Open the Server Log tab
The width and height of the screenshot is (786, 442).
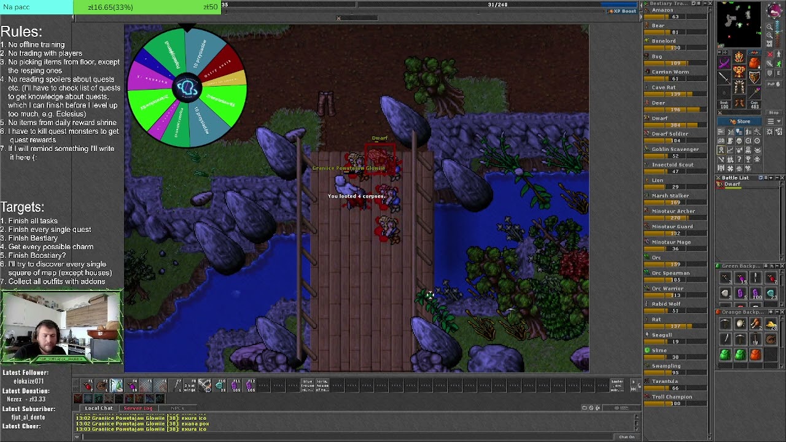138,408
